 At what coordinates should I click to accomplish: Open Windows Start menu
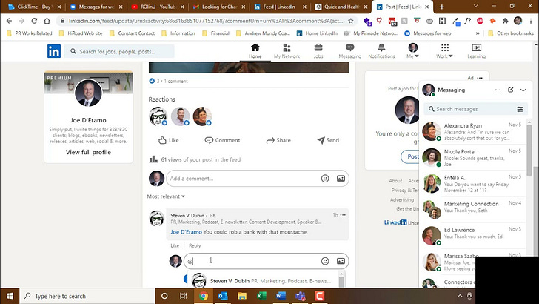[10, 296]
